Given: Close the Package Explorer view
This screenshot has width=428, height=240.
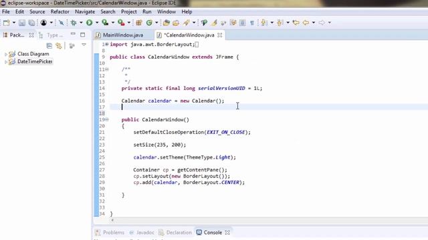Looking at the screenshot, I should pos(31,35).
